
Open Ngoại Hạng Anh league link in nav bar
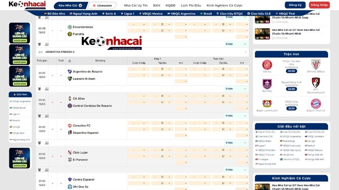83,14
